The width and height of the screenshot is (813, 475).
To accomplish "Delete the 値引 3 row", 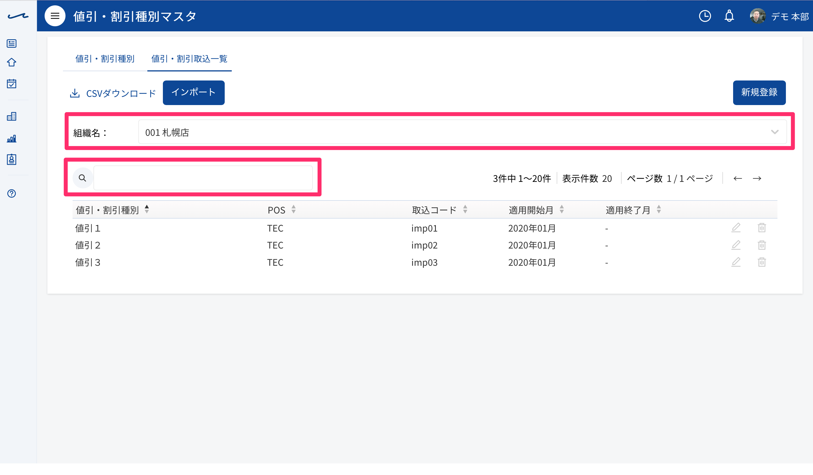I will tap(762, 262).
